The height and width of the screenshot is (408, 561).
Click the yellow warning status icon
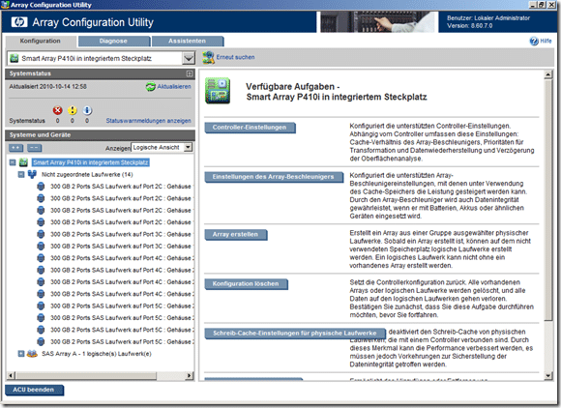[x=73, y=110]
